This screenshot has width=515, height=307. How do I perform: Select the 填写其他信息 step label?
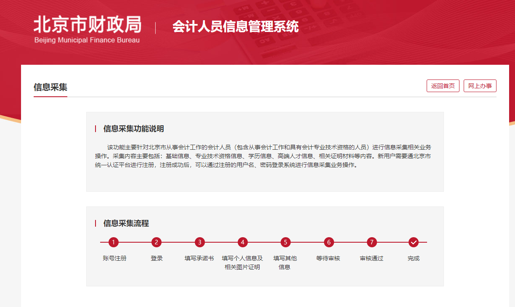[285, 262]
